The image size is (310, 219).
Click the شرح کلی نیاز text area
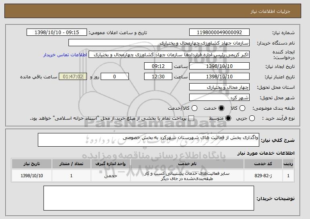(149, 140)
